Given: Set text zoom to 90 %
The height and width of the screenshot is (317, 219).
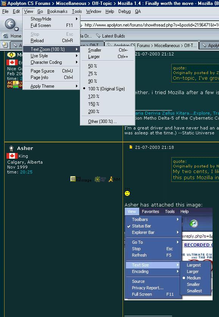Looking at the screenshot, I should click(107, 81).
